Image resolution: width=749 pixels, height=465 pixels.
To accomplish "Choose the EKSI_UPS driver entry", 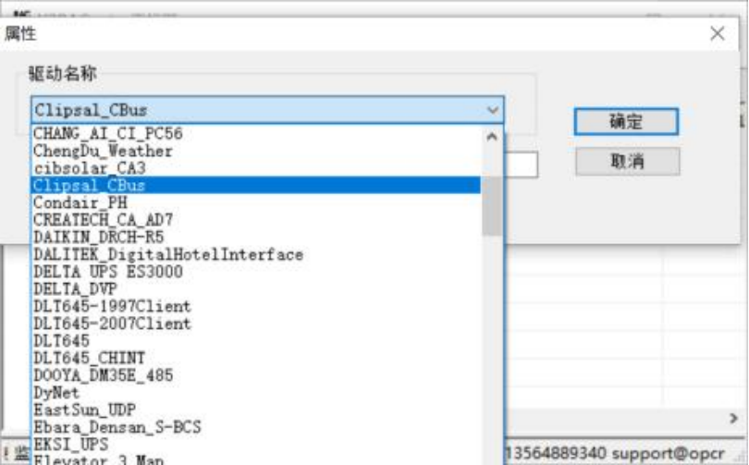I will point(256,444).
